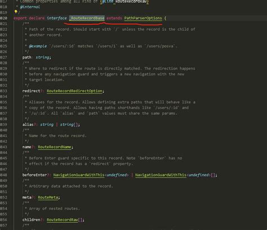Click the 'name' property before RouteRecordName
The height and width of the screenshot is (230, 267).
26,147
